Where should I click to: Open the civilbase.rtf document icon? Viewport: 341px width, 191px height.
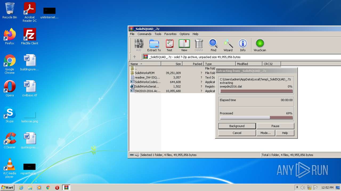tap(30, 89)
